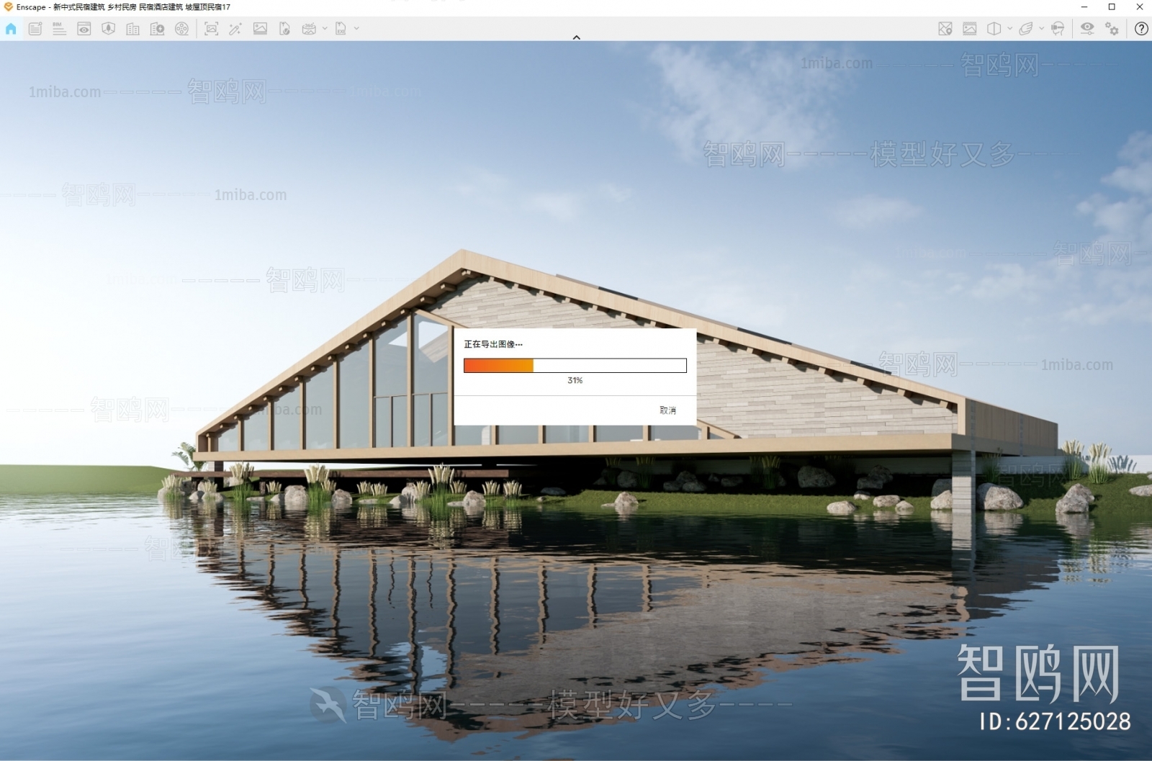Viewport: 1152px width, 761px height.
Task: Open the view management eye-window icon
Action: tap(84, 29)
